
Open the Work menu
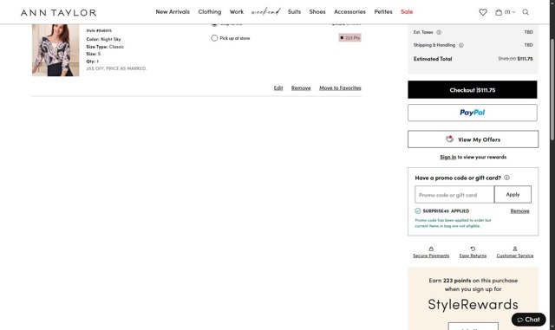[237, 11]
